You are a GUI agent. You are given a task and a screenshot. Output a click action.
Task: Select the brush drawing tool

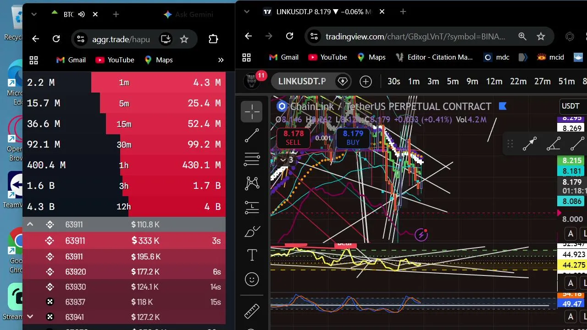pos(252,231)
